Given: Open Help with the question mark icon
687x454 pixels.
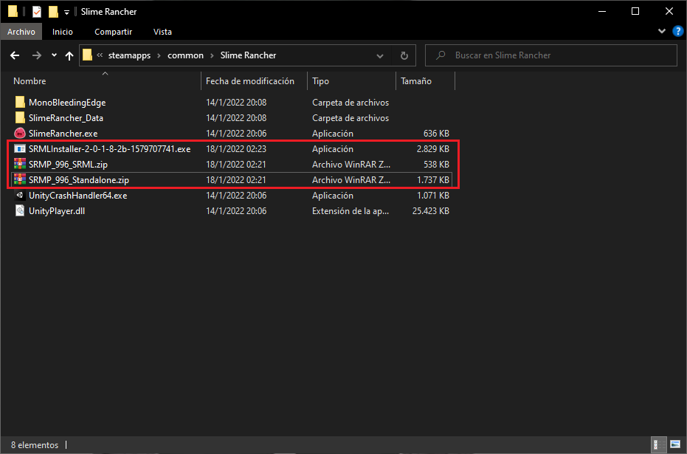Looking at the screenshot, I should point(677,32).
